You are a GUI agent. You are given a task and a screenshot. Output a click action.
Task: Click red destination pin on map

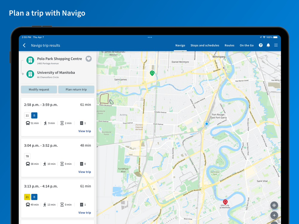[x=225, y=202]
